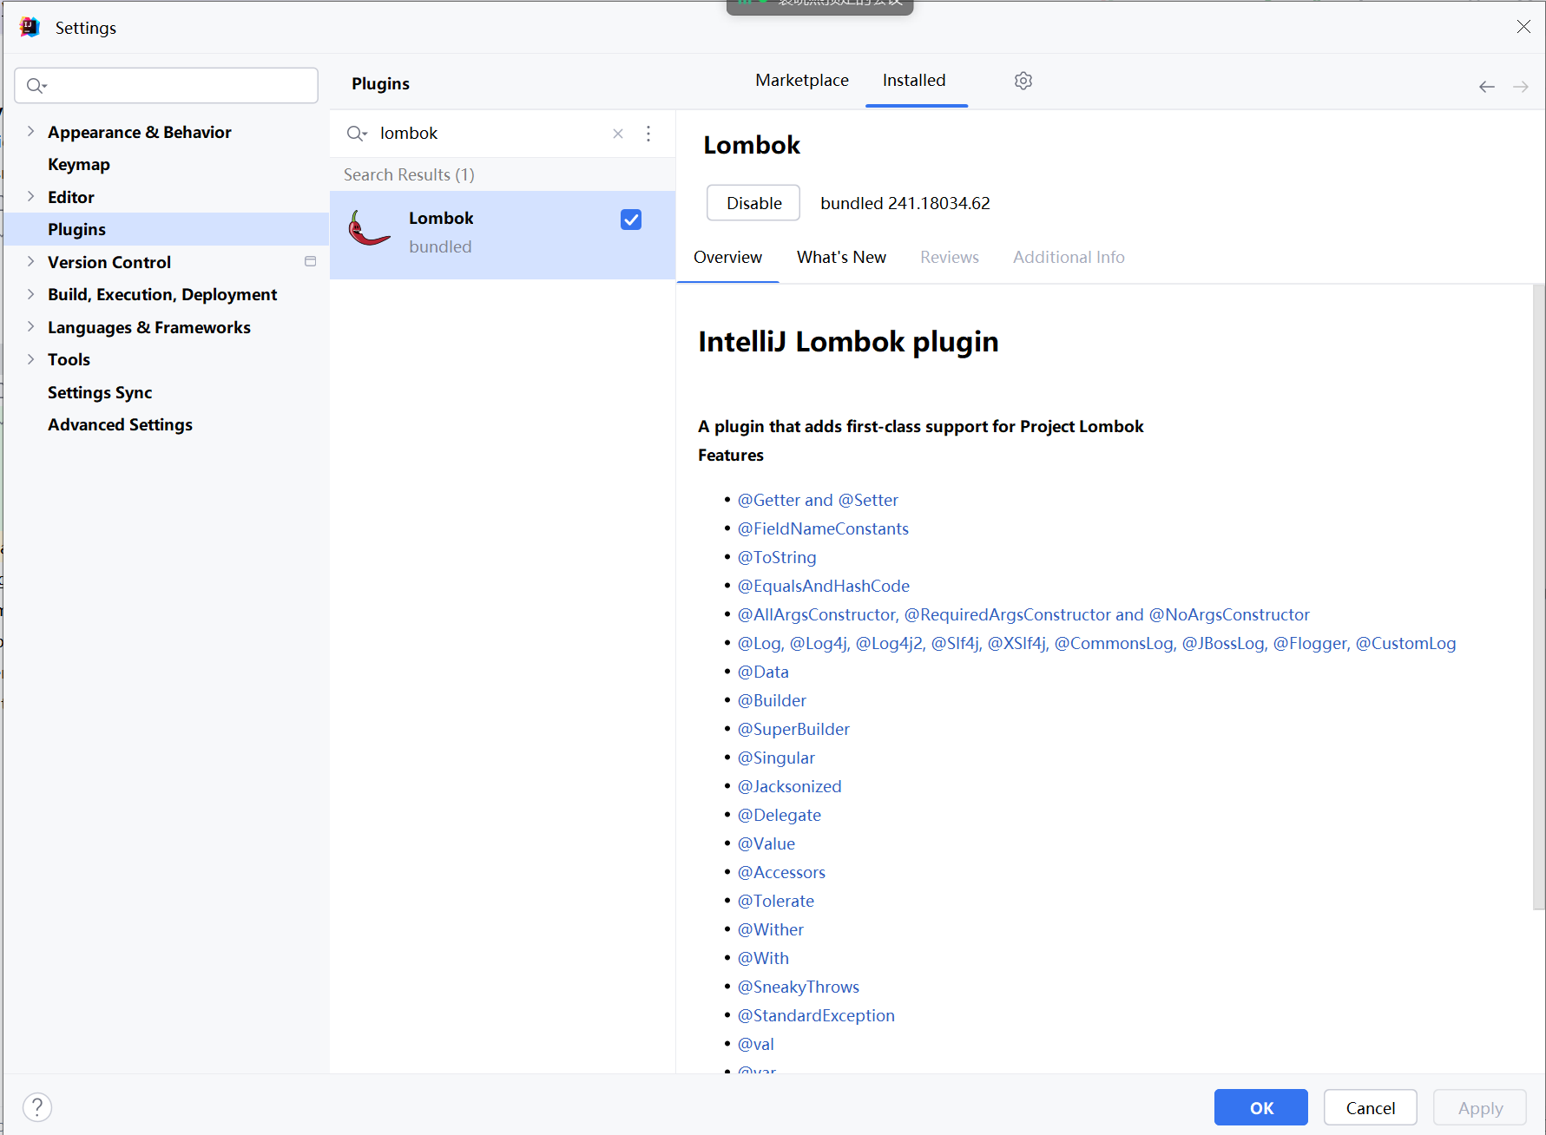Clear the lombok plugin search text
The width and height of the screenshot is (1546, 1135).
point(618,134)
